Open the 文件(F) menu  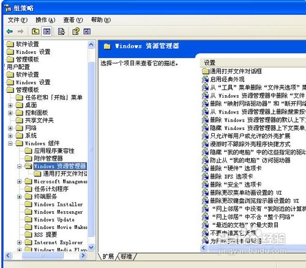click(18, 20)
